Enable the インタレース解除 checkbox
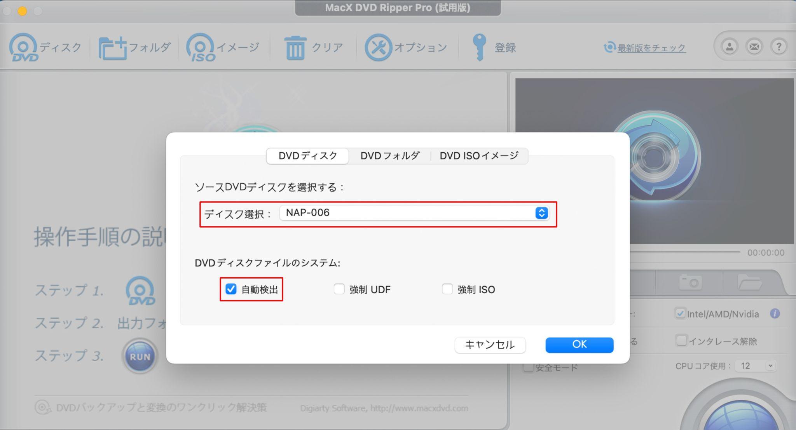The height and width of the screenshot is (430, 796). pyautogui.click(x=681, y=341)
